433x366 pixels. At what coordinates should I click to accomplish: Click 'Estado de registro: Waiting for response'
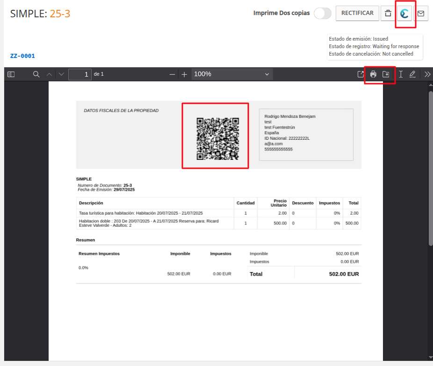click(374, 46)
